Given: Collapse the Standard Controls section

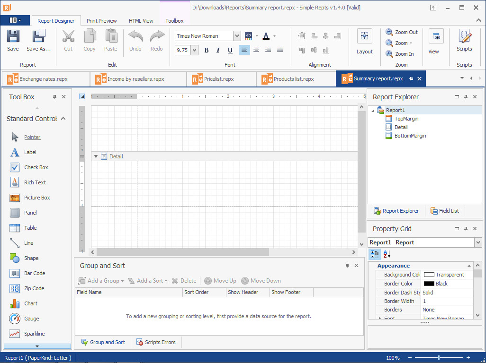Looking at the screenshot, I should click(x=63, y=119).
